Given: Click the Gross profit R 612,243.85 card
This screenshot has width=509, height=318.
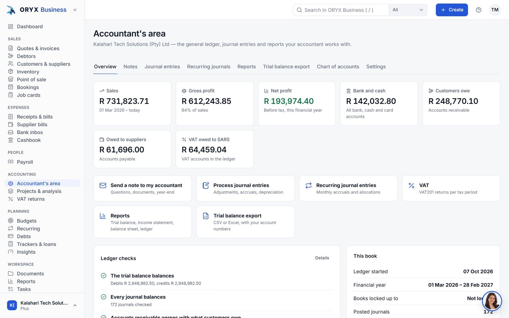Looking at the screenshot, I should 215,103.
